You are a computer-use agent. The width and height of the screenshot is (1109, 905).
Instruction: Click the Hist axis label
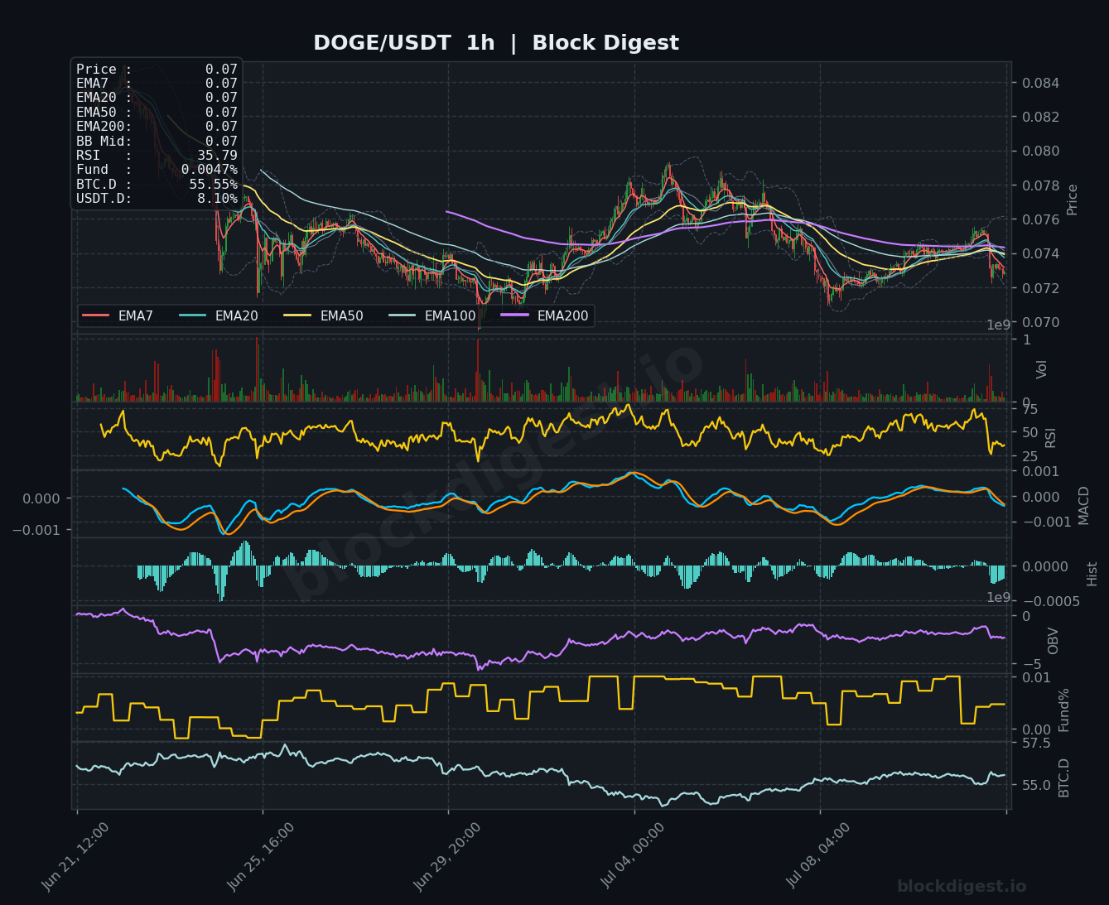1092,573
